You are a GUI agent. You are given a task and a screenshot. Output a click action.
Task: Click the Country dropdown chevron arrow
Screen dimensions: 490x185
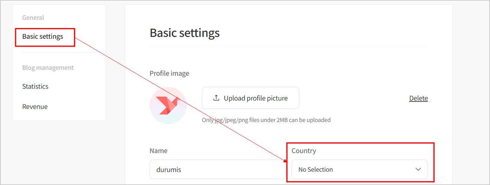click(418, 169)
